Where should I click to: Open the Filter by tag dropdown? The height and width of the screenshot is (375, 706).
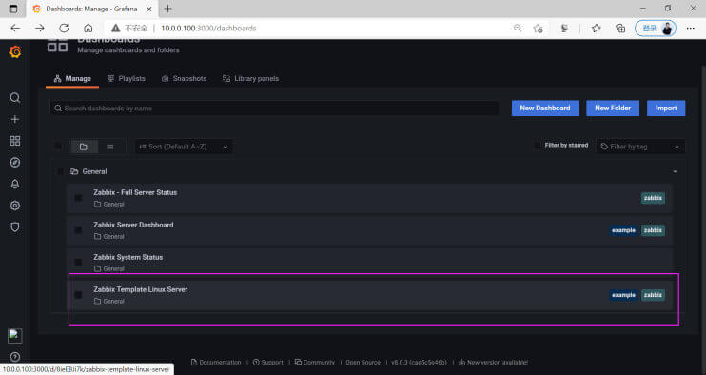(640, 147)
